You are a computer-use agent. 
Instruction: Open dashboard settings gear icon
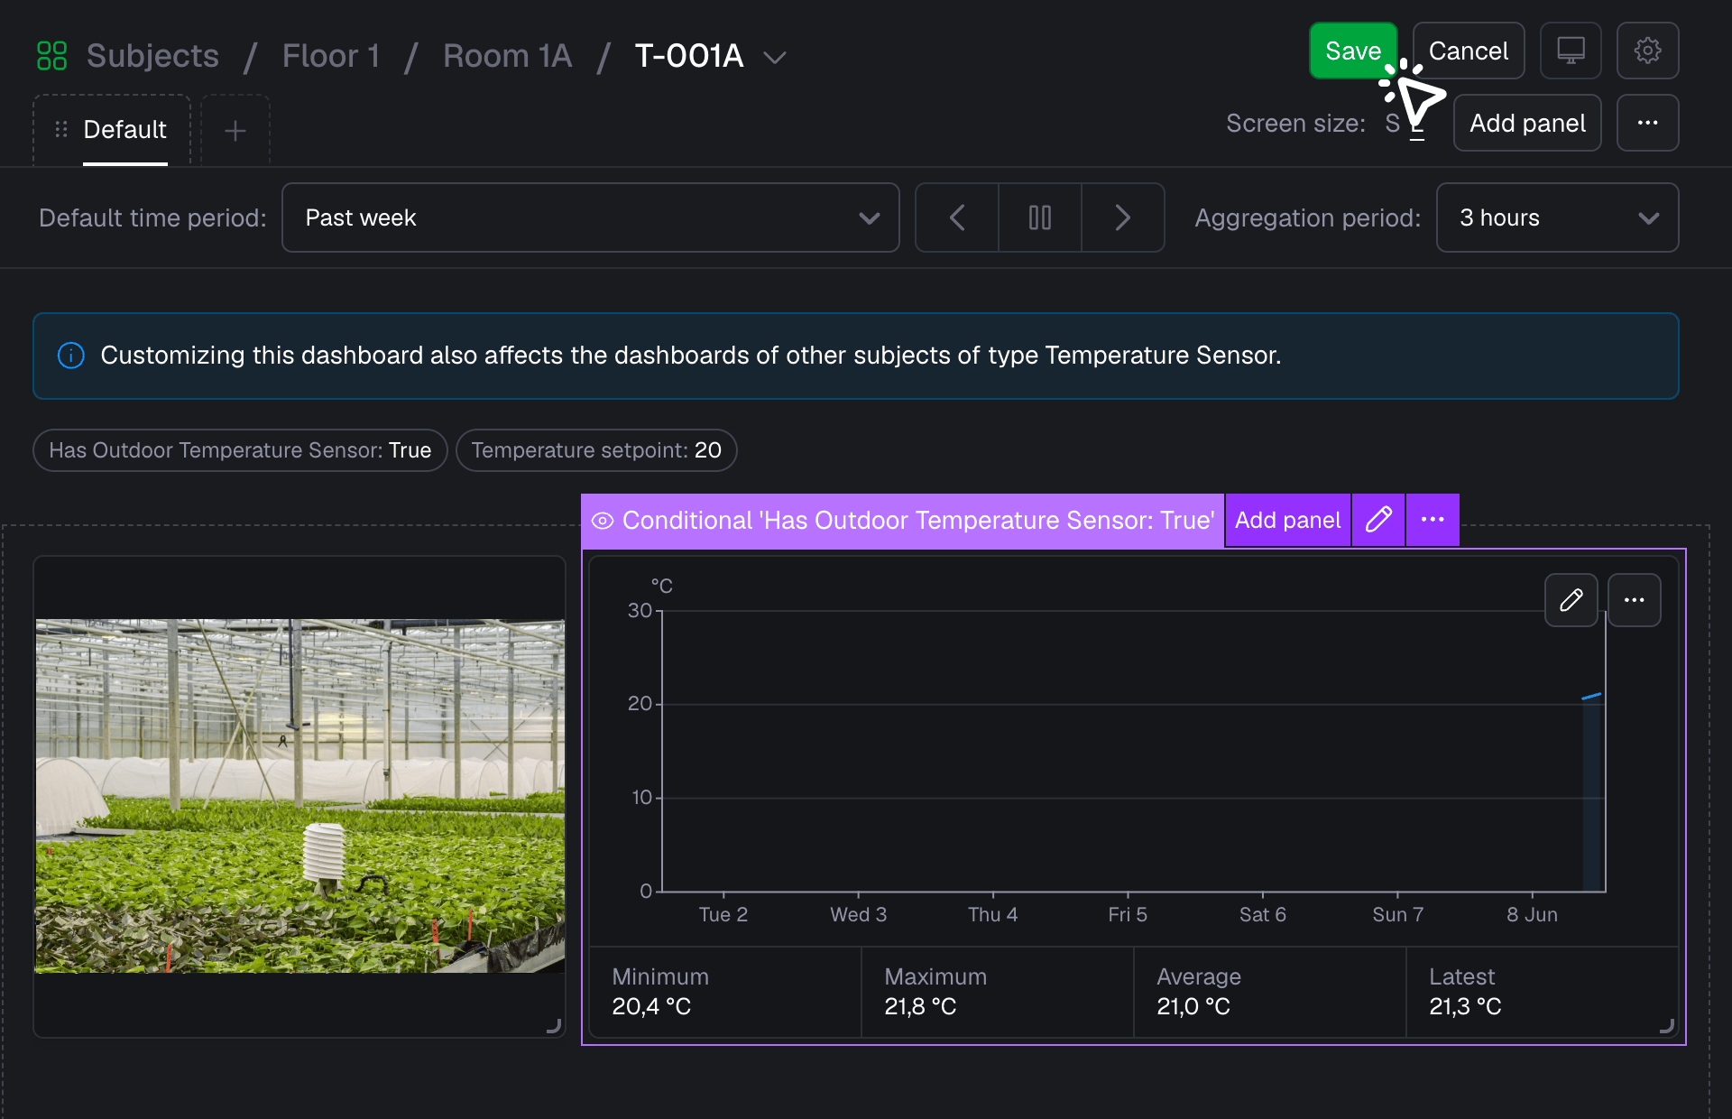[1647, 51]
